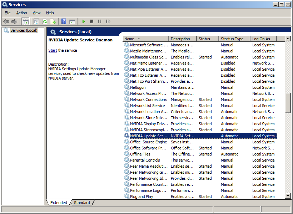Select the Office Software Protection row
The image size is (293, 214).
[200, 148]
